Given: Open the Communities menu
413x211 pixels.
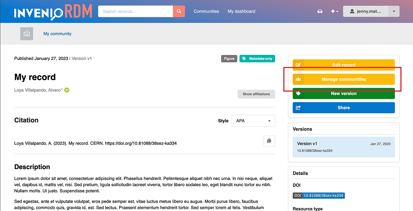Looking at the screenshot, I should (206, 11).
